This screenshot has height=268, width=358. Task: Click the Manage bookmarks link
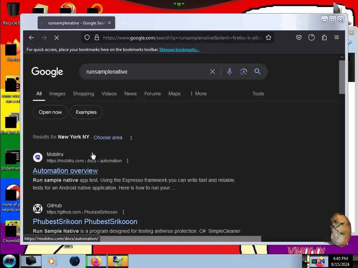tap(179, 50)
